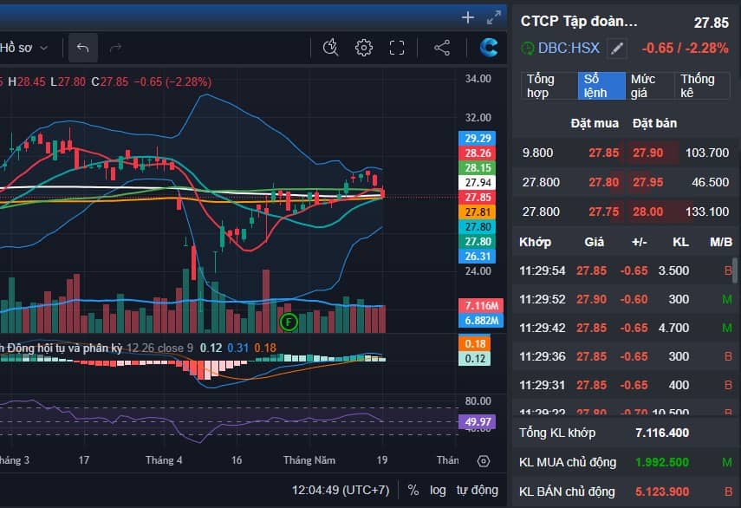Select the 11:29:54 matched trade row

tap(625, 270)
